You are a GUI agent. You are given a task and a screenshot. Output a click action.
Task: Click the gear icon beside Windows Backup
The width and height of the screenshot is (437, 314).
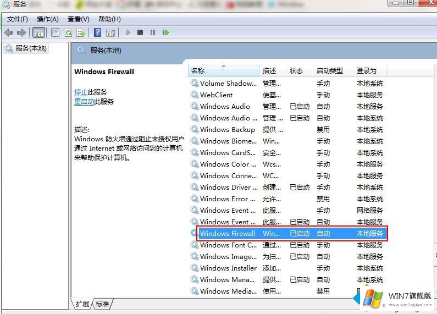click(194, 129)
